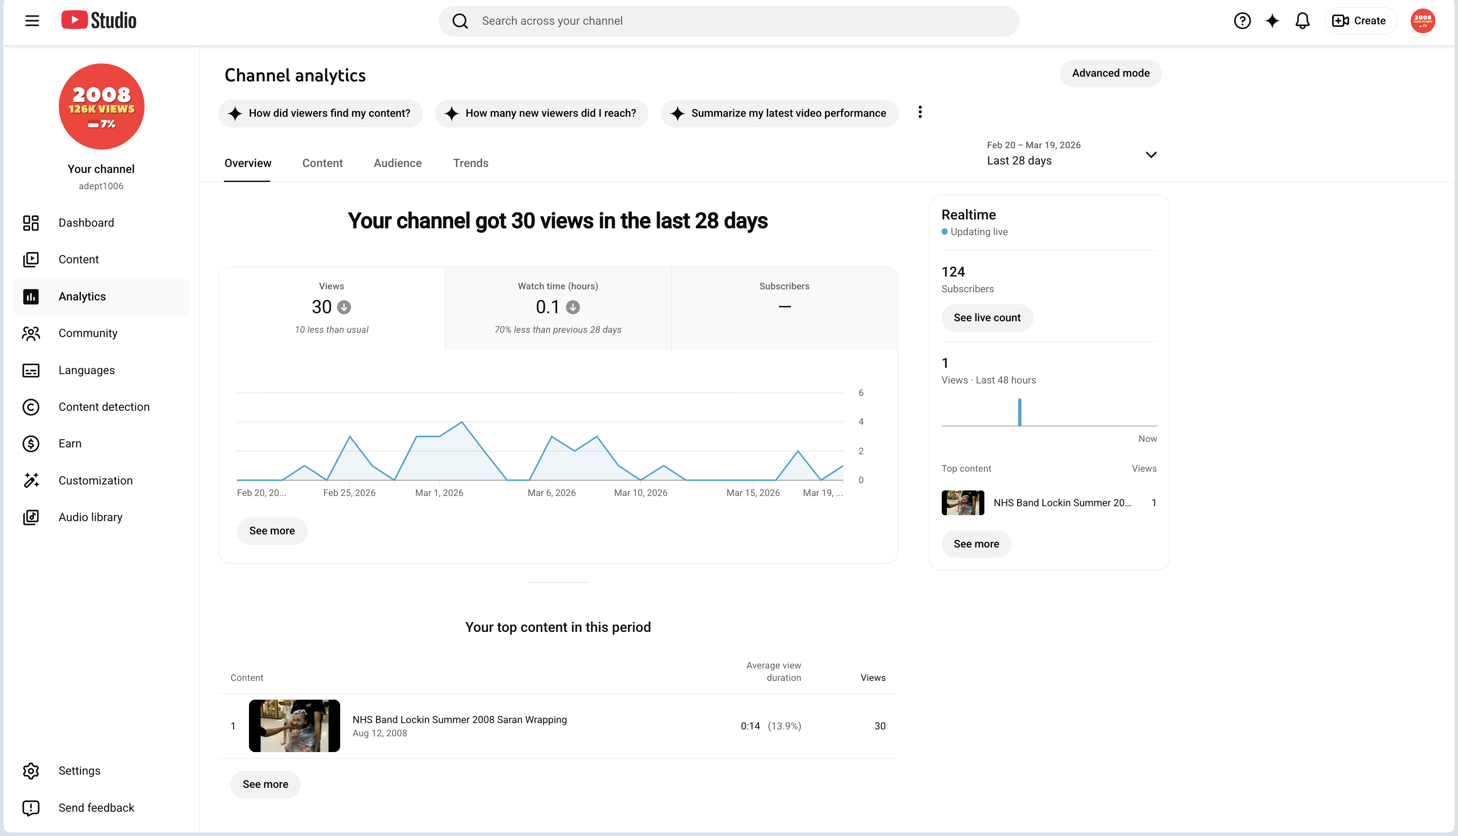Open the three-dot more prompts menu
Screen dimensions: 1458x836
pos(920,112)
